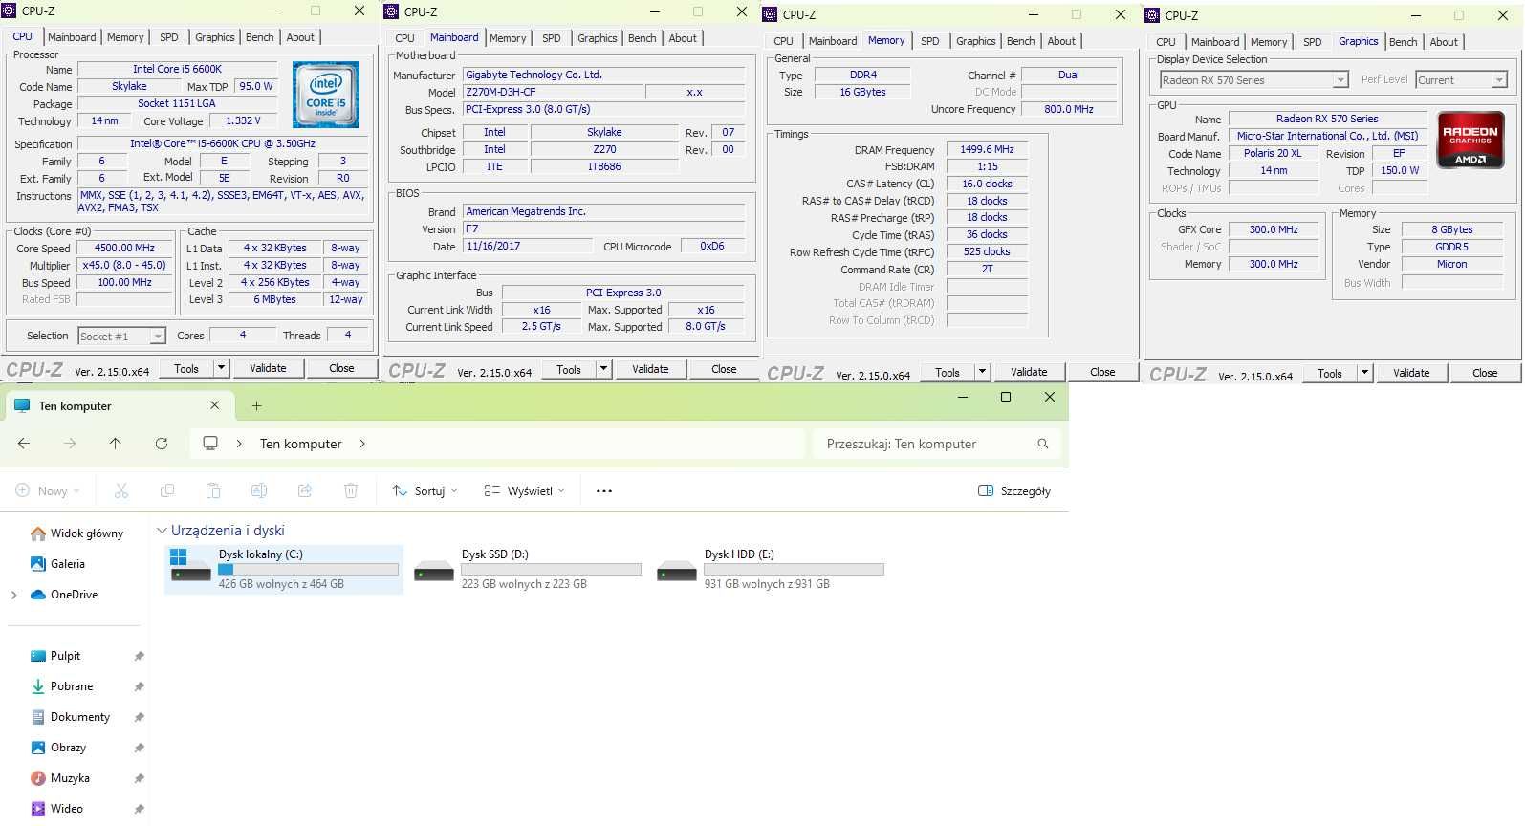Switch to SPD tab in first CPU-Z window
This screenshot has height=826, width=1525.
[x=169, y=37]
